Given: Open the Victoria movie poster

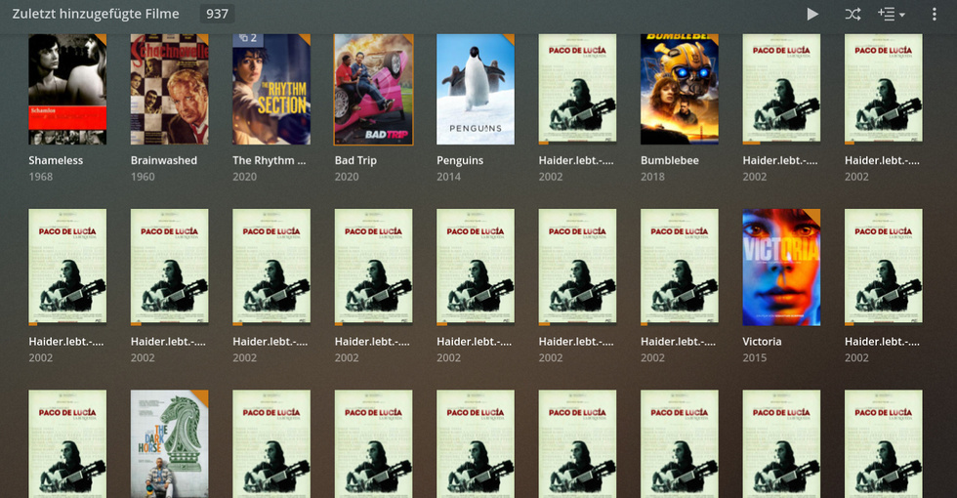Looking at the screenshot, I should pos(781,268).
